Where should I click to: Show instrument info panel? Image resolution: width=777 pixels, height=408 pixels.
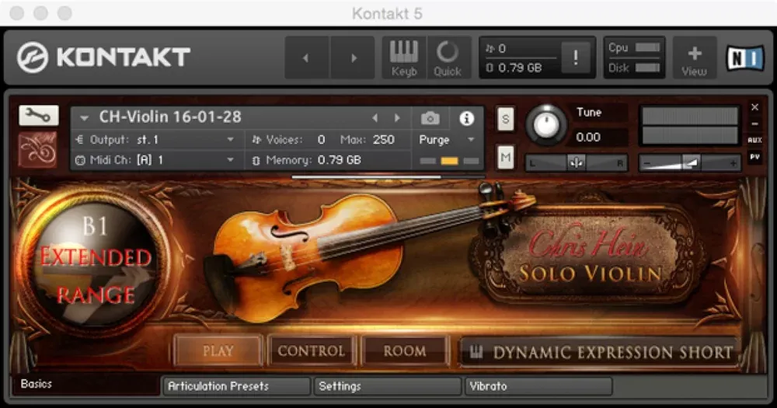tap(466, 118)
